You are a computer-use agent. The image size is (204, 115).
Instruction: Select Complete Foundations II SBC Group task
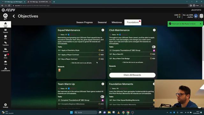132,50
